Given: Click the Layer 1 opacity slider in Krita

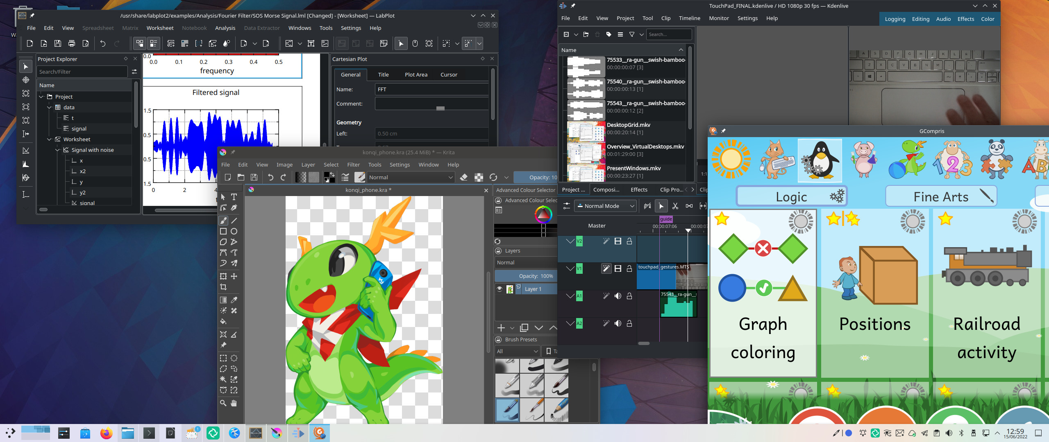Looking at the screenshot, I should [526, 276].
